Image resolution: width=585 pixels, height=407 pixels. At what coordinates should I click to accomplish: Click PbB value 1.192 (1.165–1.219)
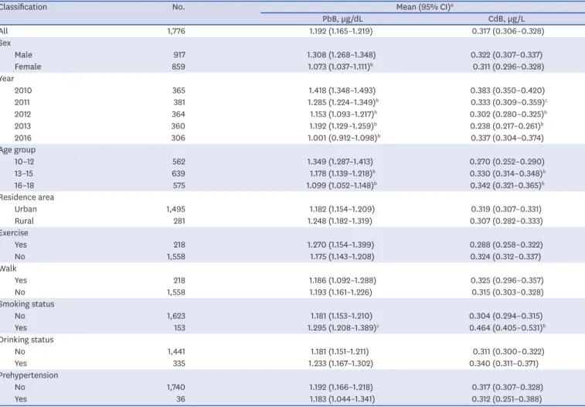pyautogui.click(x=341, y=31)
